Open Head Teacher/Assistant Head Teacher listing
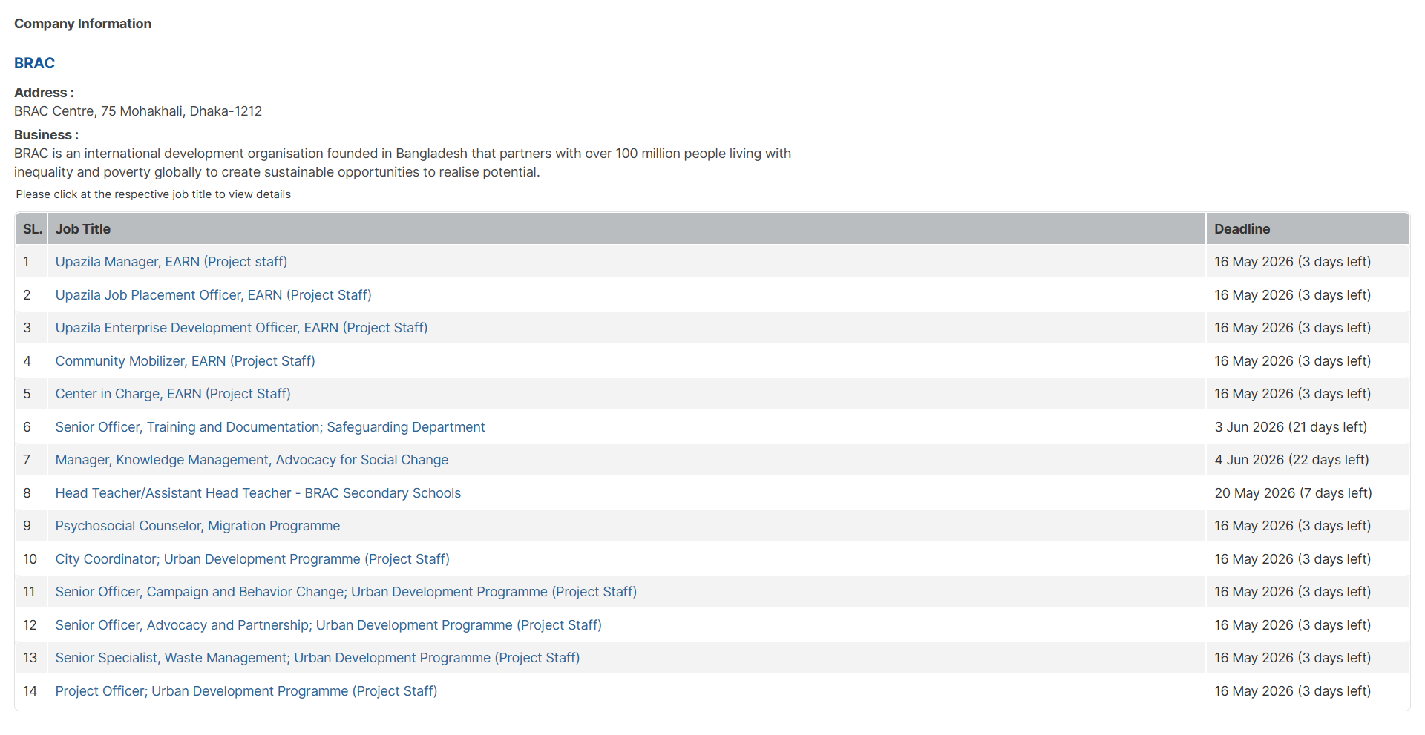This screenshot has height=735, width=1425. coord(258,493)
